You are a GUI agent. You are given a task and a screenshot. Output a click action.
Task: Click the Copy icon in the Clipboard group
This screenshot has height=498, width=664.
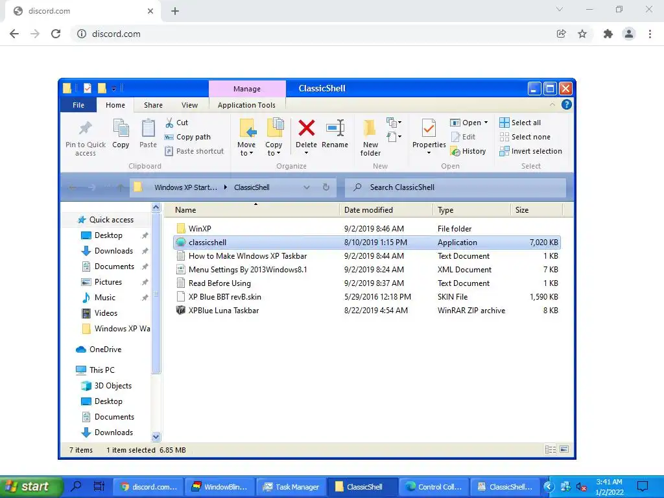[121, 128]
